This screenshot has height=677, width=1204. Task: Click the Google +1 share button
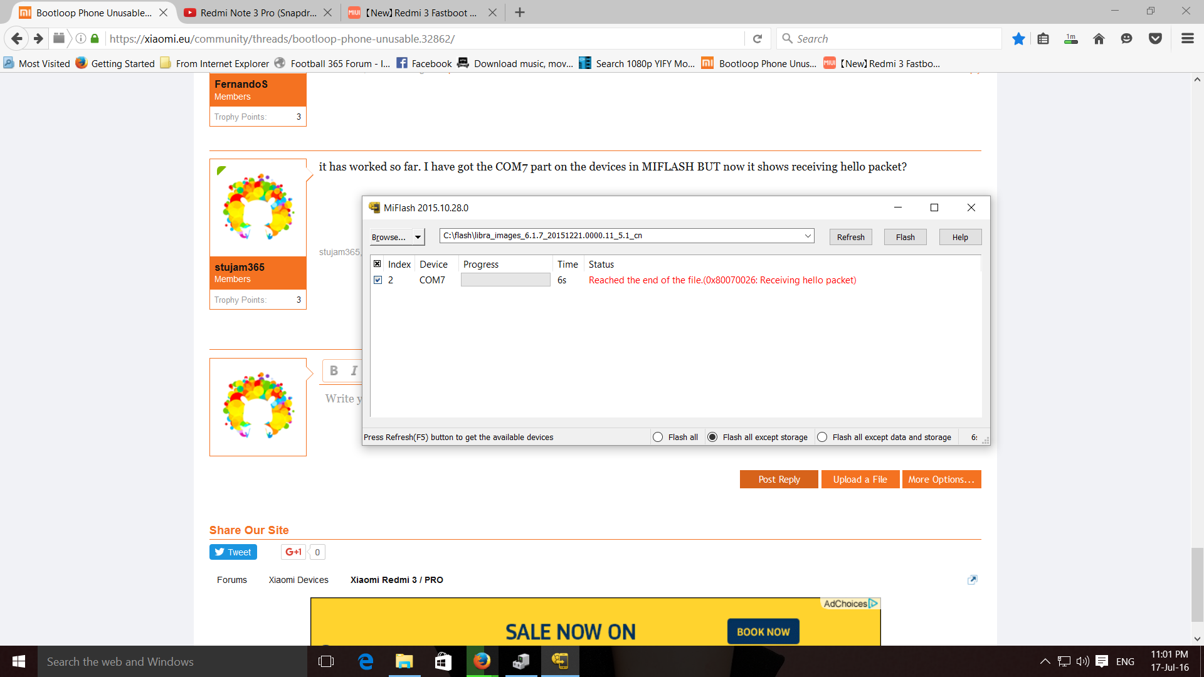click(x=293, y=552)
